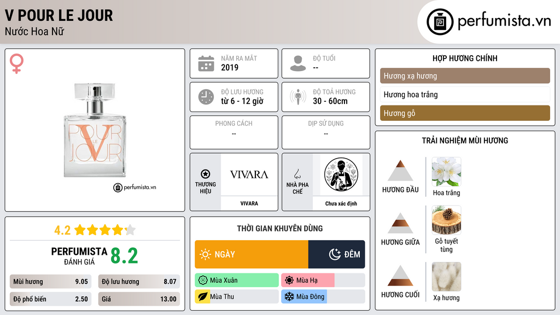
Task: Click the sillage person icon for Độ toả hương
Action: [x=298, y=97]
